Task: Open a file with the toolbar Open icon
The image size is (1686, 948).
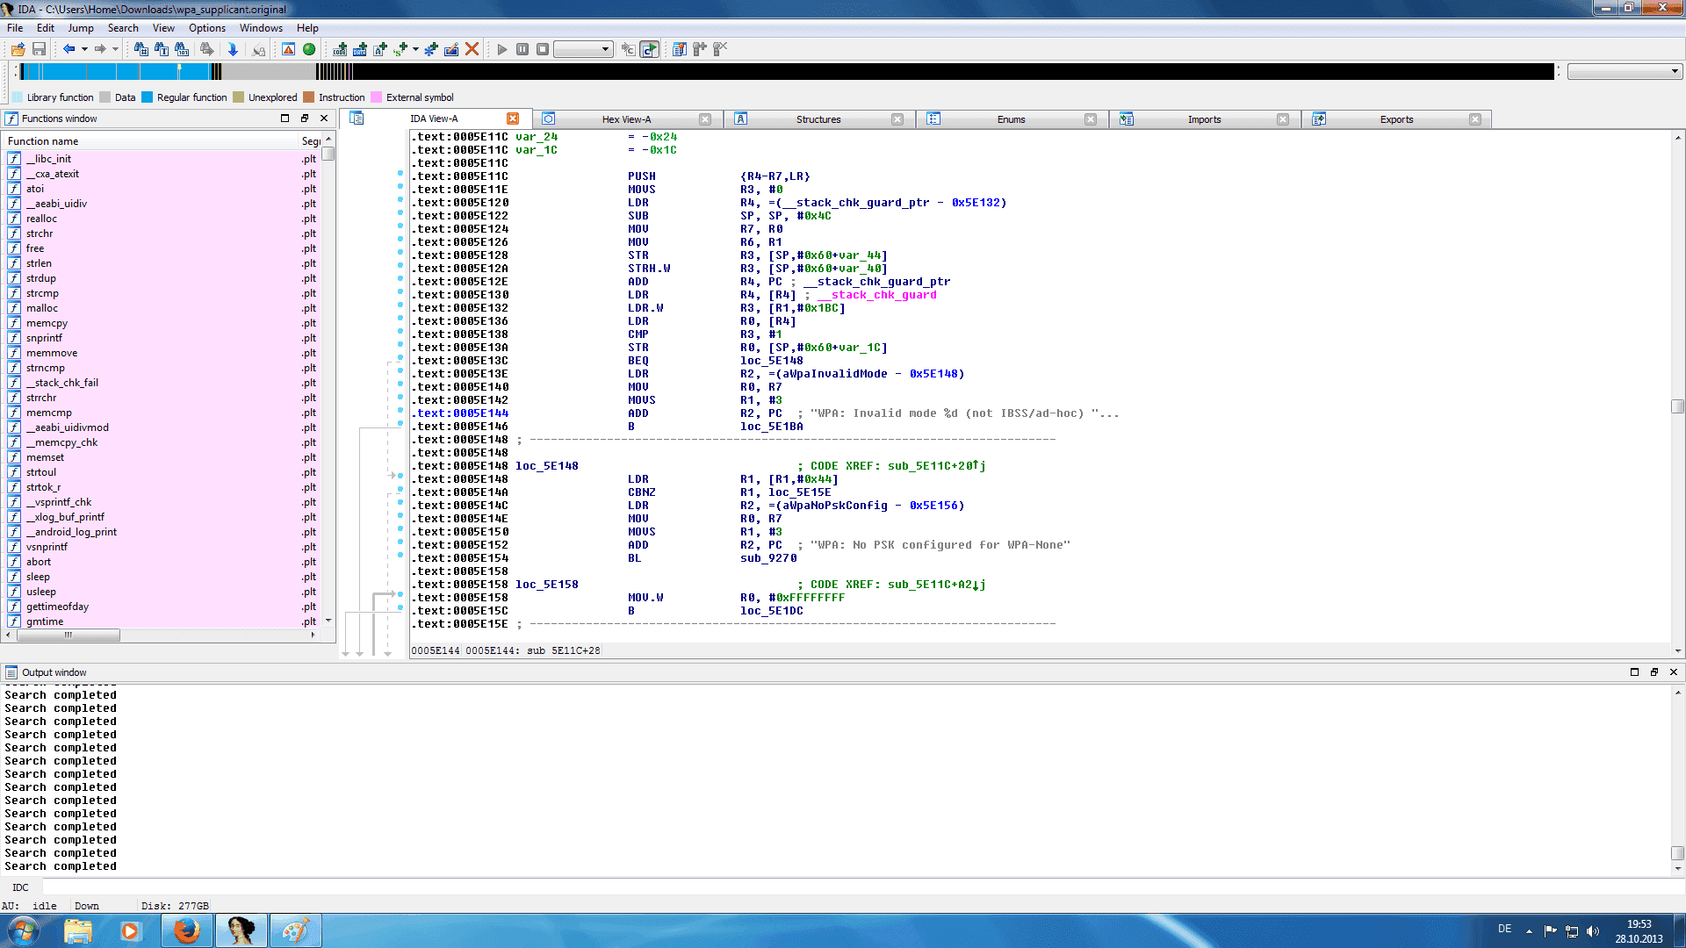Action: [18, 49]
